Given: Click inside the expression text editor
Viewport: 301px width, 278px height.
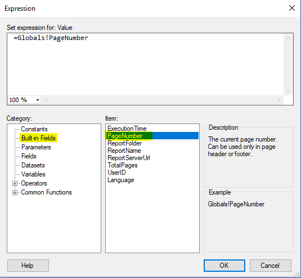Looking at the screenshot, I should [x=145, y=64].
